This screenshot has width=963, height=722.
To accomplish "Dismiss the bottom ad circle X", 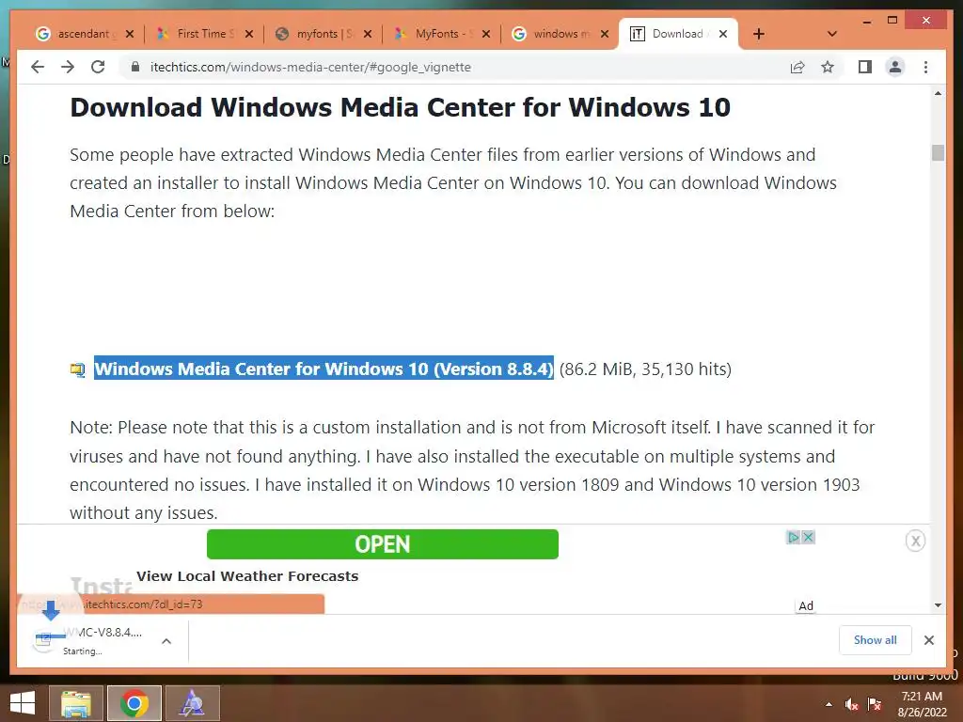I will (x=915, y=541).
